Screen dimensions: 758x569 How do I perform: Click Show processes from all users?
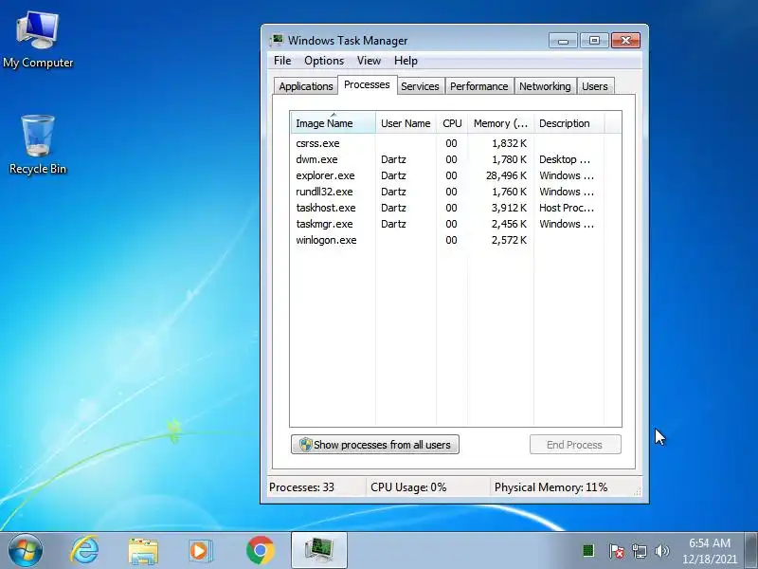pyautogui.click(x=375, y=445)
